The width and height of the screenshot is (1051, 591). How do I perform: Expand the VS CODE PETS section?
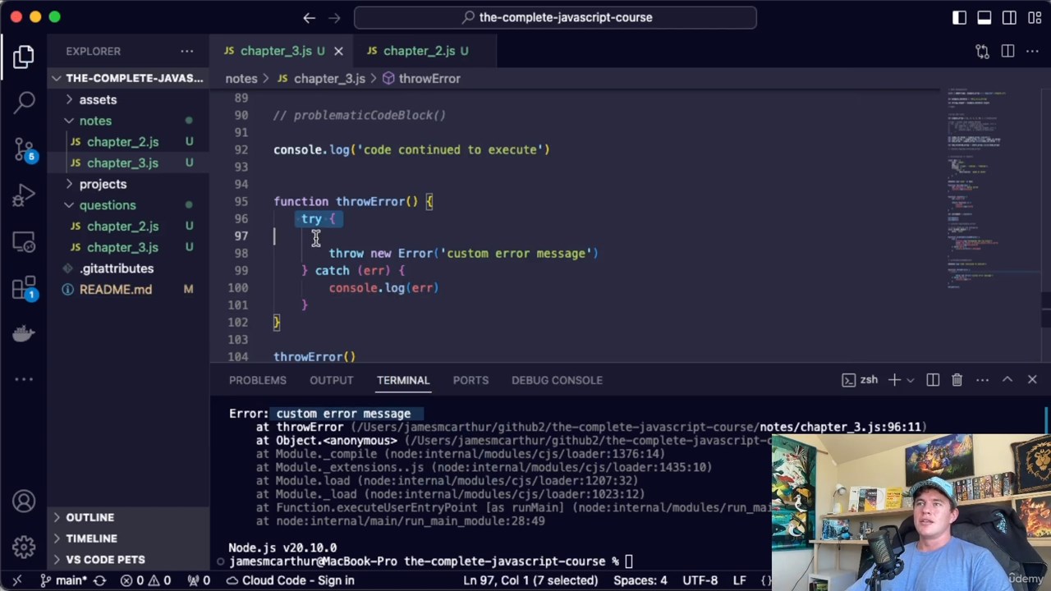[127, 560]
